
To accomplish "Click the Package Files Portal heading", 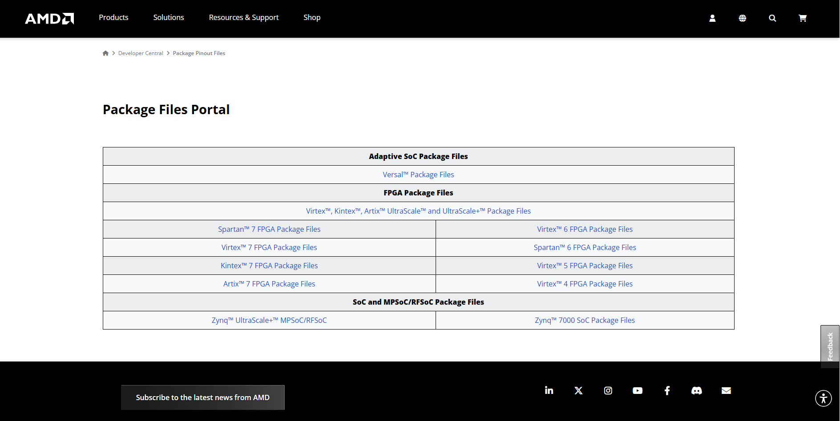I will [x=166, y=110].
